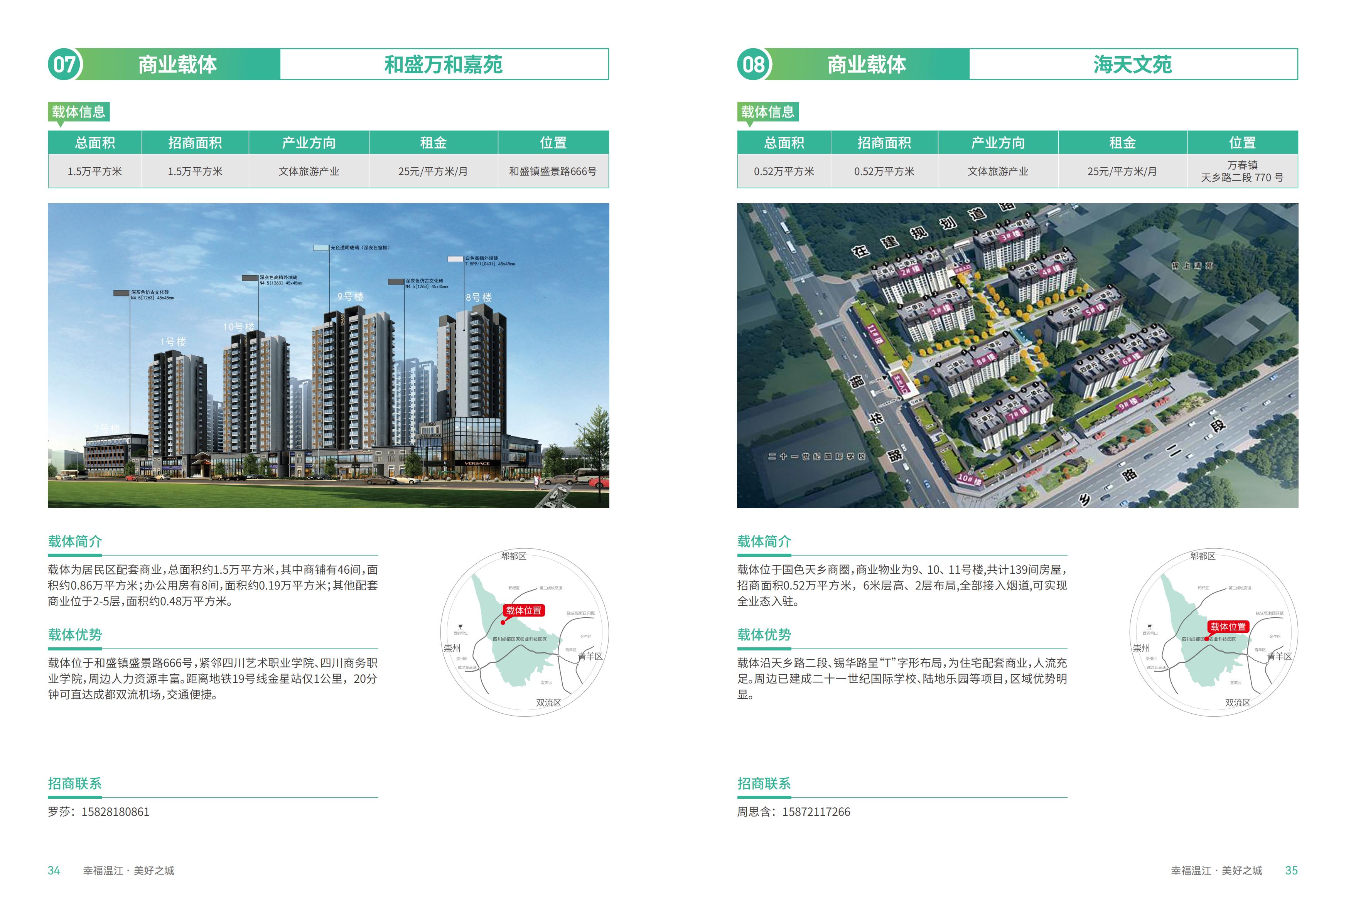Click the 8号楼 label in rendering
The image size is (1346, 913).
(478, 298)
